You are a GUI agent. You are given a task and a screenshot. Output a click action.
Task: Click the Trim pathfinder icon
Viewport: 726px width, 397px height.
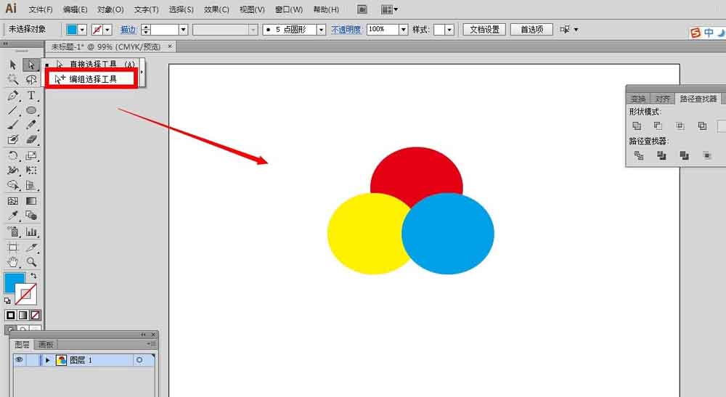661,155
